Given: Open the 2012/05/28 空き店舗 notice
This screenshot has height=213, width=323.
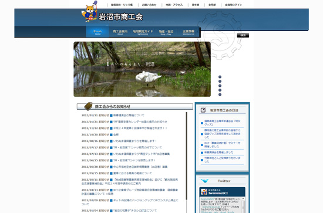Looking at the screenshot, I should pyautogui.click(x=140, y=167).
